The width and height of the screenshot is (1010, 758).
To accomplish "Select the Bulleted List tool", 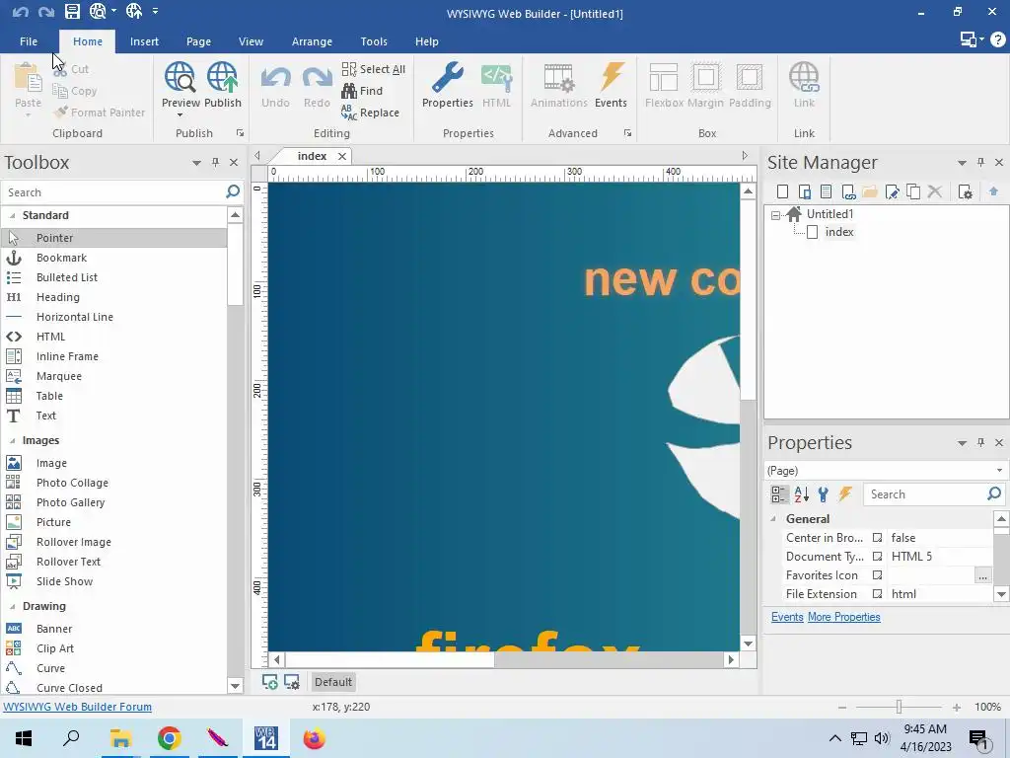I will (114, 277).
